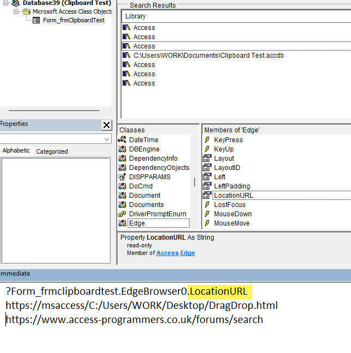Select the KeyUp event member
The width and height of the screenshot is (351, 353).
click(x=223, y=149)
